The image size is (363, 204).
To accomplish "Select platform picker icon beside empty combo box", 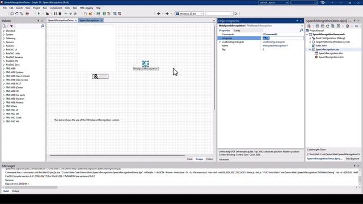I will point(236,14).
